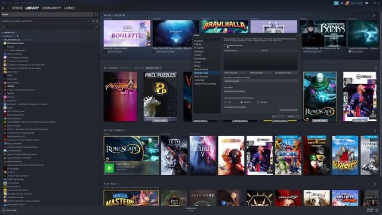Screen dimensions: 382x215
Task: Confirm settings with OK button
Action: [x=278, y=116]
